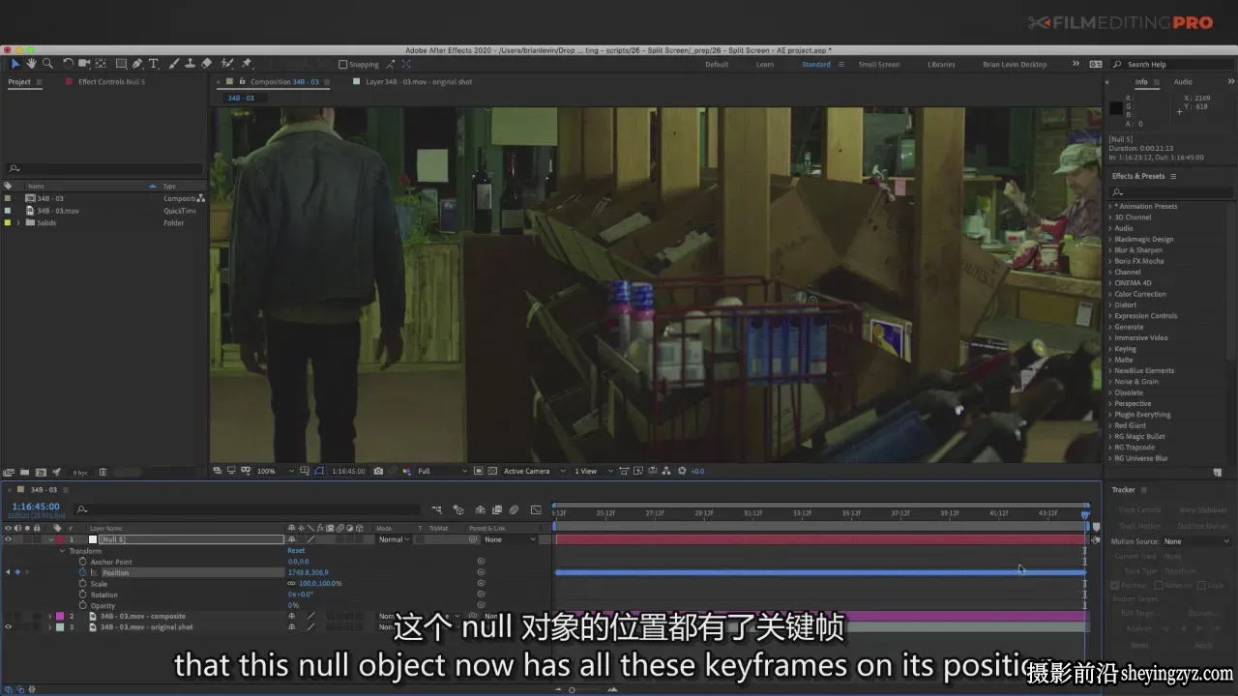This screenshot has width=1238, height=696.
Task: Click the playhead current time indicator
Action: [x=1085, y=514]
